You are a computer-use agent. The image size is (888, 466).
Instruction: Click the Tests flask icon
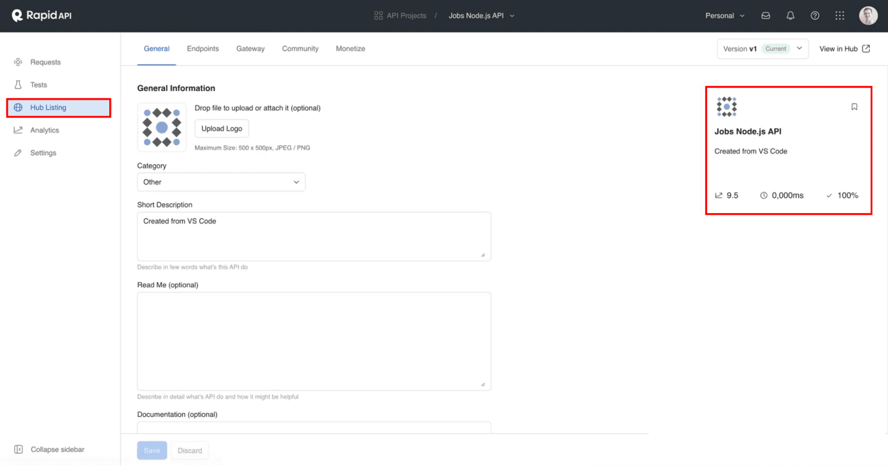[x=18, y=85]
